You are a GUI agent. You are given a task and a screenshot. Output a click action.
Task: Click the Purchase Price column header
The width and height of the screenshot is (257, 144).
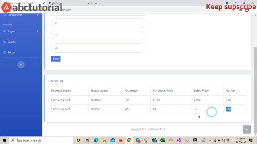(163, 90)
